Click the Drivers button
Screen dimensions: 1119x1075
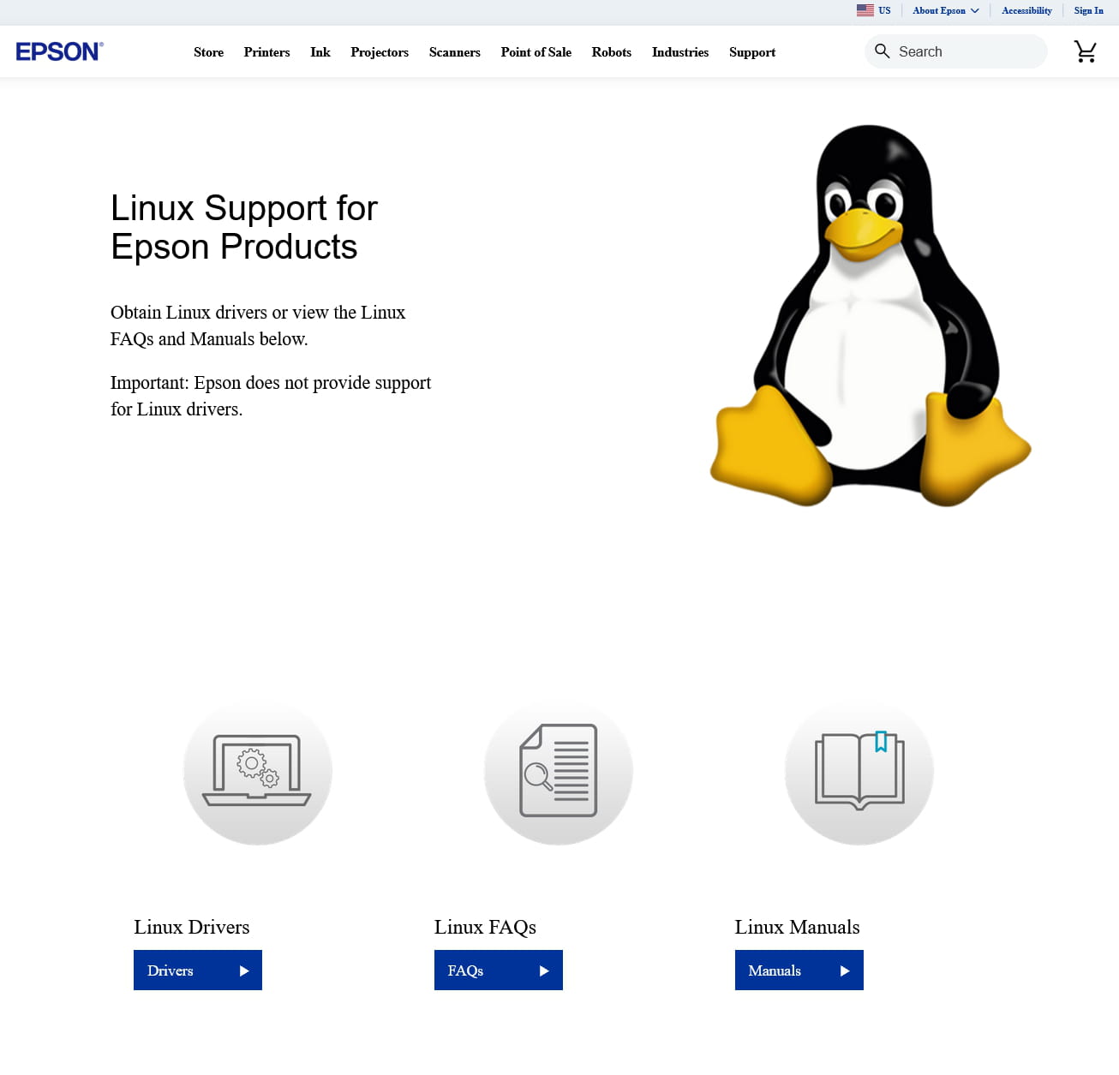(198, 970)
